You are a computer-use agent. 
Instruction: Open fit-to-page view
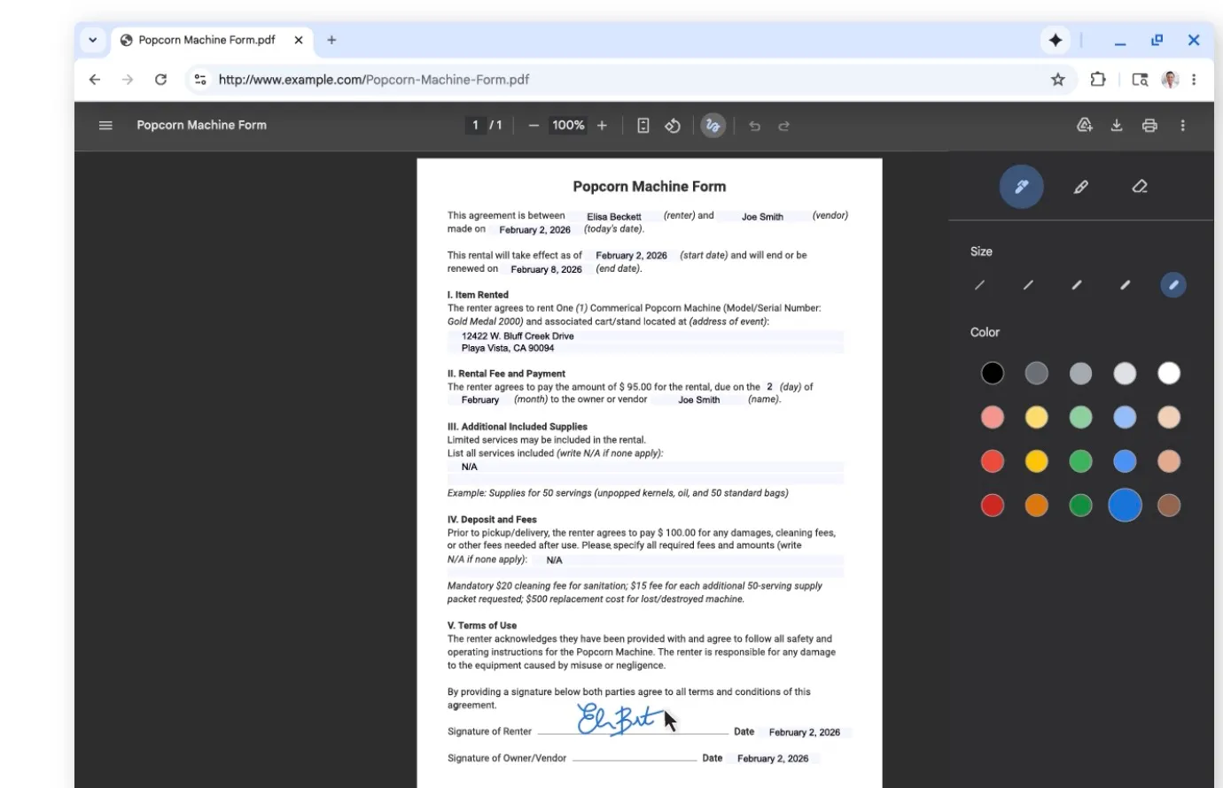643,125
